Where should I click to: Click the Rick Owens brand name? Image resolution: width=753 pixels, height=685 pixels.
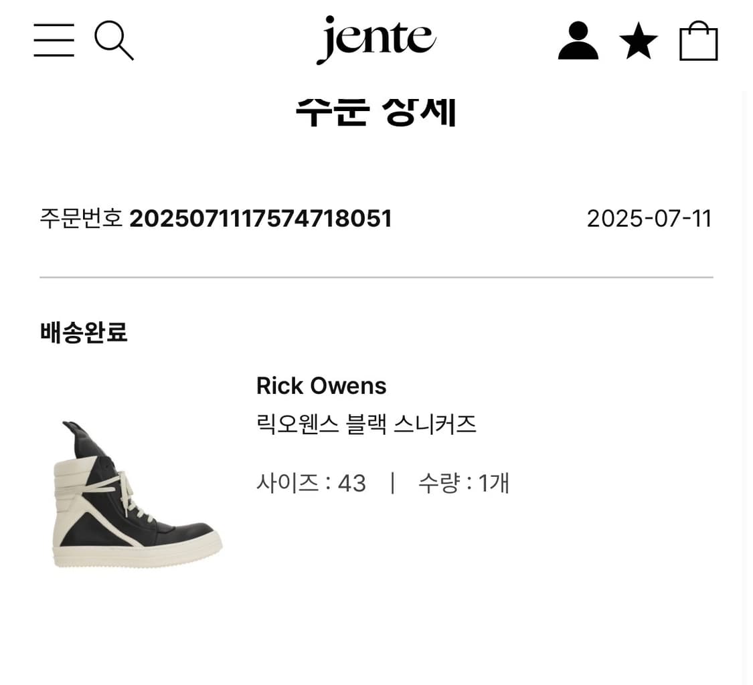coord(321,386)
